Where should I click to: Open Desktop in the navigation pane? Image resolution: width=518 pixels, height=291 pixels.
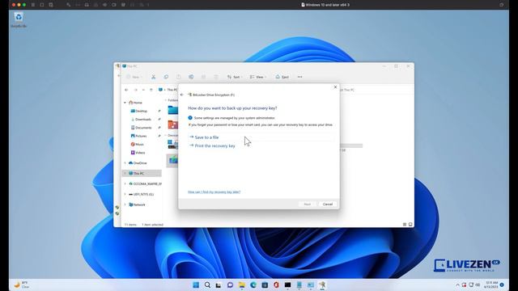138,111
